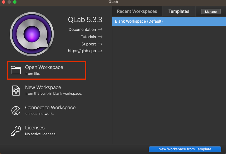Click the 'from file.' subtitle text
226x154 pixels.
pos(33,74)
